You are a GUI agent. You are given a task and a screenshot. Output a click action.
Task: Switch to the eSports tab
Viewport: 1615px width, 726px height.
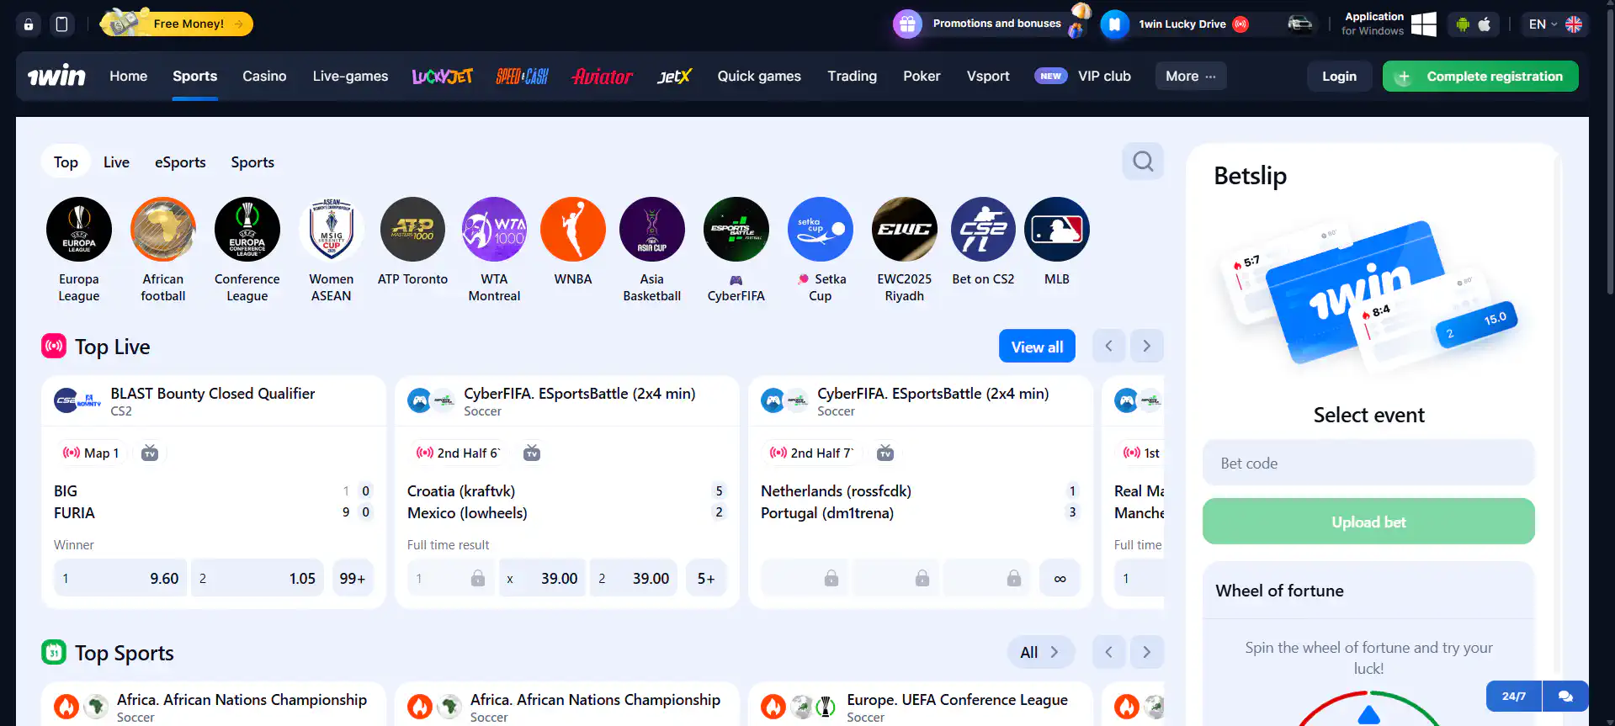coord(180,162)
